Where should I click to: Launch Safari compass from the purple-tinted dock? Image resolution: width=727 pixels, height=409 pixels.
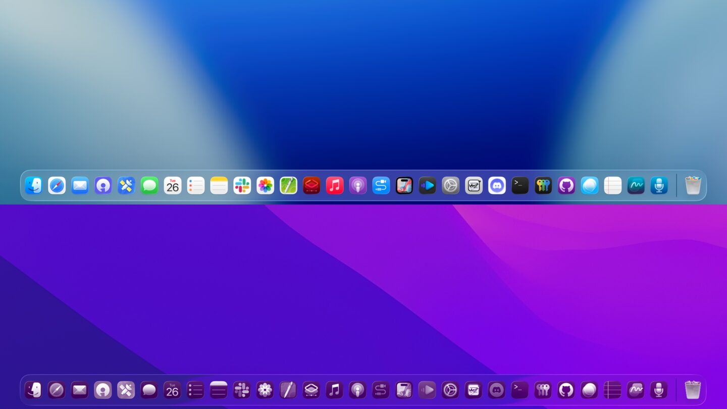coord(57,390)
